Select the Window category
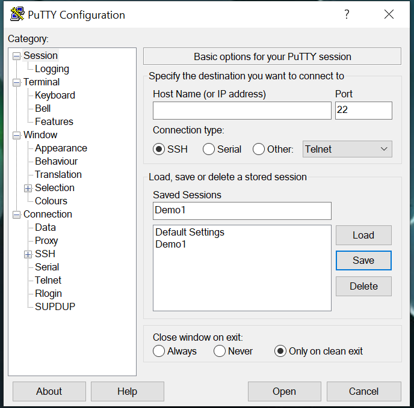This screenshot has width=414, height=408. [40, 135]
